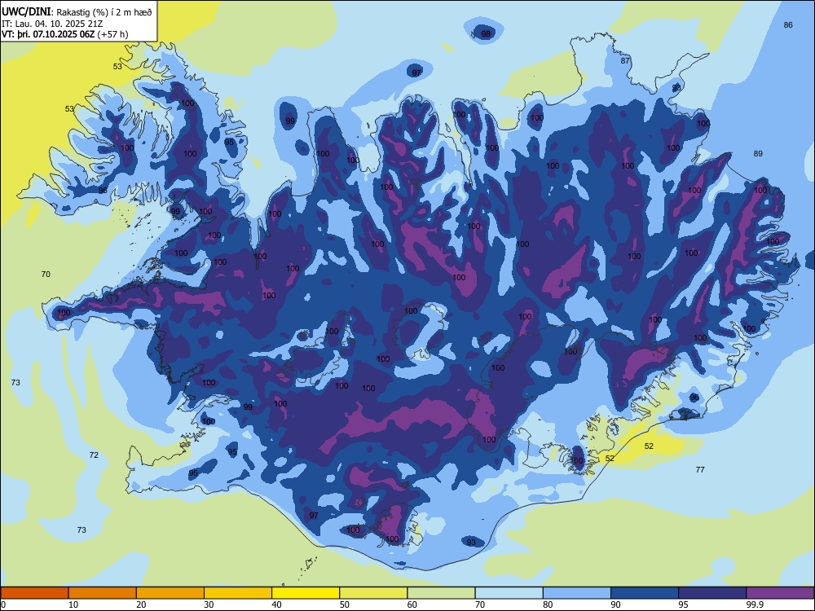Select the 30–40 golden legend swatch

pos(238,593)
